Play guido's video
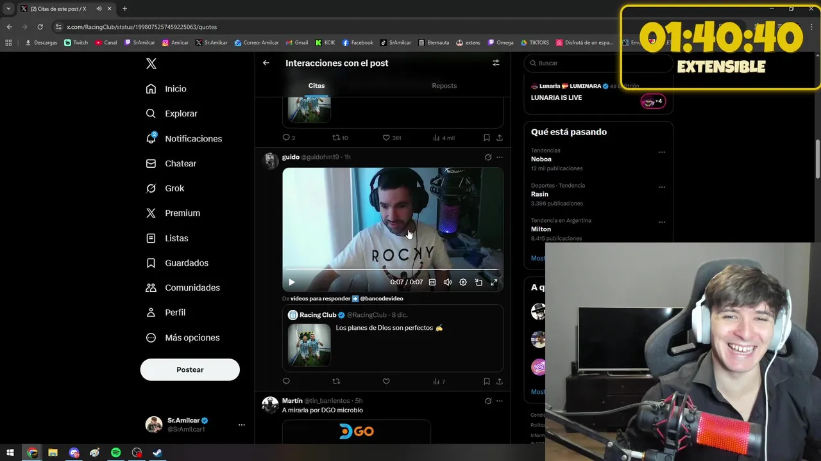This screenshot has width=821, height=461. 292,282
